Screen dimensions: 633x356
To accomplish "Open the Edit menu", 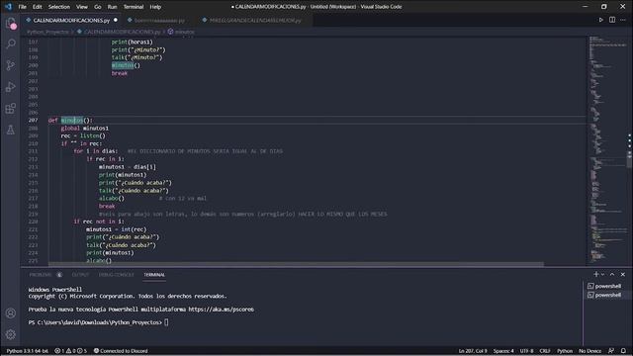I will pyautogui.click(x=38, y=7).
